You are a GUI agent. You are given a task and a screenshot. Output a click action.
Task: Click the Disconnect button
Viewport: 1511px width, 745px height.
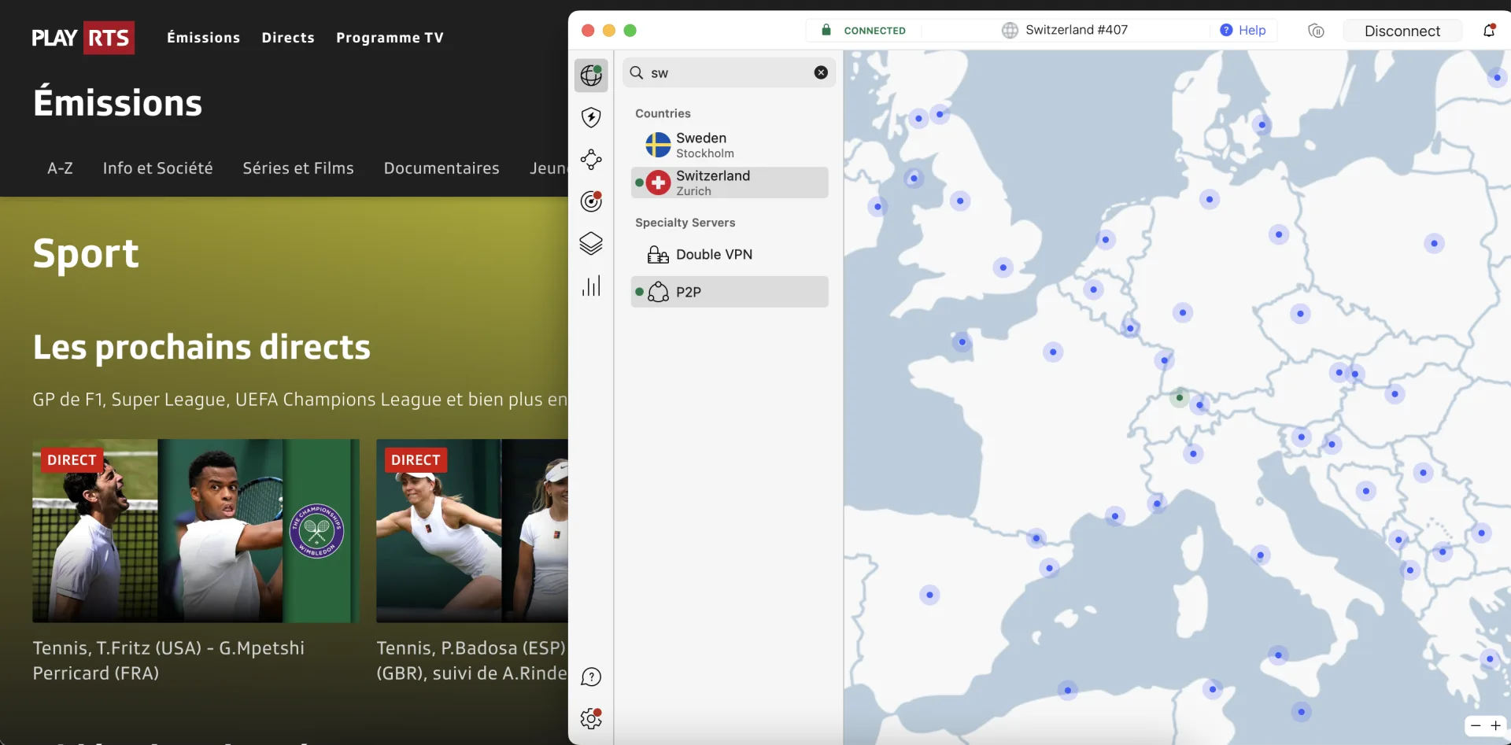(x=1402, y=31)
